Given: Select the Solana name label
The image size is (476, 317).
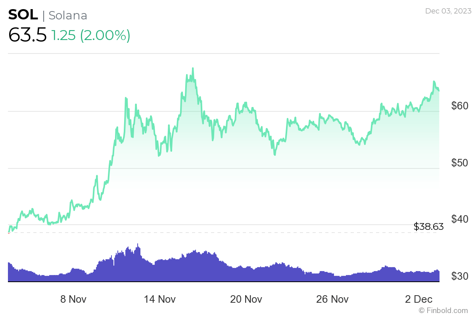Looking at the screenshot, I should 67,16.
